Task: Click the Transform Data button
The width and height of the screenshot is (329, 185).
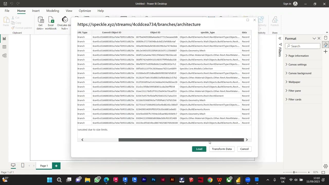Action: [x=222, y=149]
